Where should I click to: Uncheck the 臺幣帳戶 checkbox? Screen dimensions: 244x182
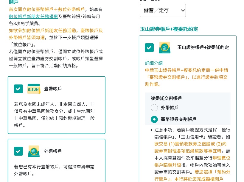pyautogui.click(x=18, y=89)
